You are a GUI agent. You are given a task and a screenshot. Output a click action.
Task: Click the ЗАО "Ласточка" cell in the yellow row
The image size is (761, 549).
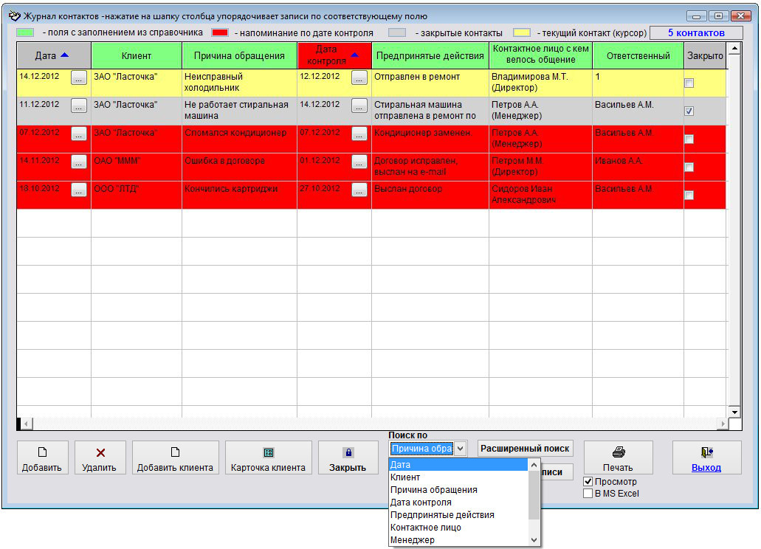click(137, 83)
